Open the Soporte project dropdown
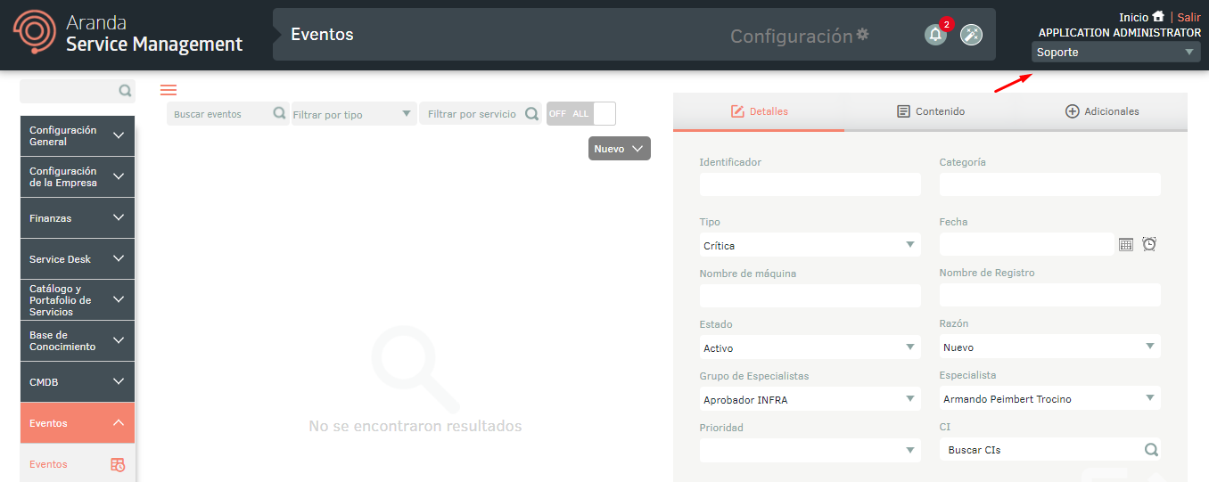 coord(1115,53)
